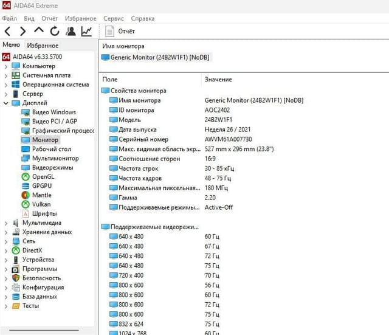Click the Системная плата motherboard icon
This screenshot has width=389, height=335.
[16, 75]
